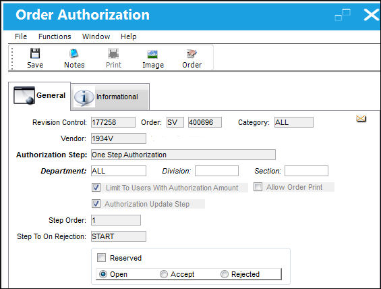Check the Reserved checkbox
This screenshot has height=289, width=381.
coord(101,258)
